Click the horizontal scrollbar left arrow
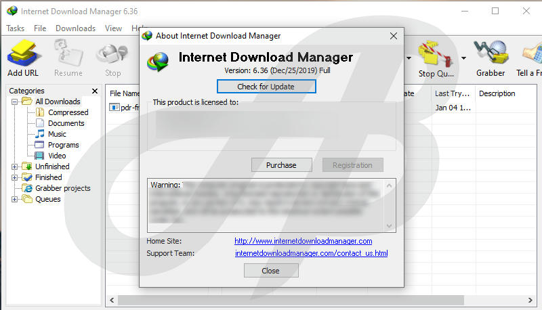Viewport: 542px width, 310px height. 112,300
